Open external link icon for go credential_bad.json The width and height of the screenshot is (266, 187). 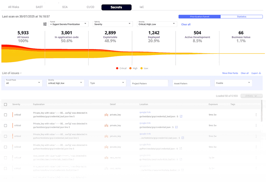click(x=181, y=117)
